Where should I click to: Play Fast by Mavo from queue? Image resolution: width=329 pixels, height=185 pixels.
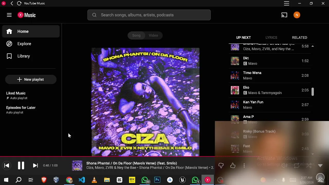coord(270,149)
